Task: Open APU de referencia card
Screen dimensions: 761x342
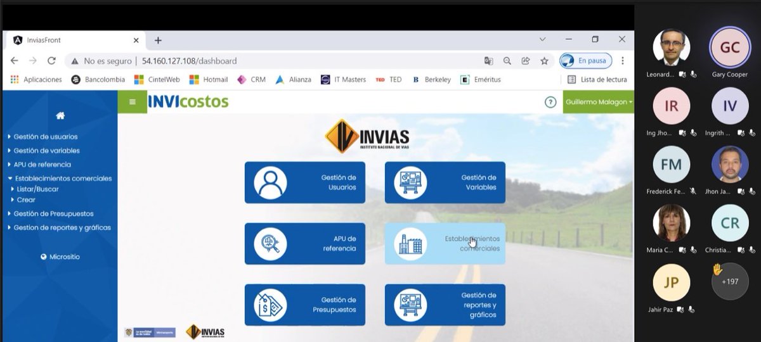Action: pyautogui.click(x=305, y=244)
